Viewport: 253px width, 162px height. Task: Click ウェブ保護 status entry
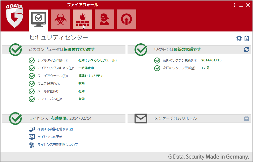point(48,84)
